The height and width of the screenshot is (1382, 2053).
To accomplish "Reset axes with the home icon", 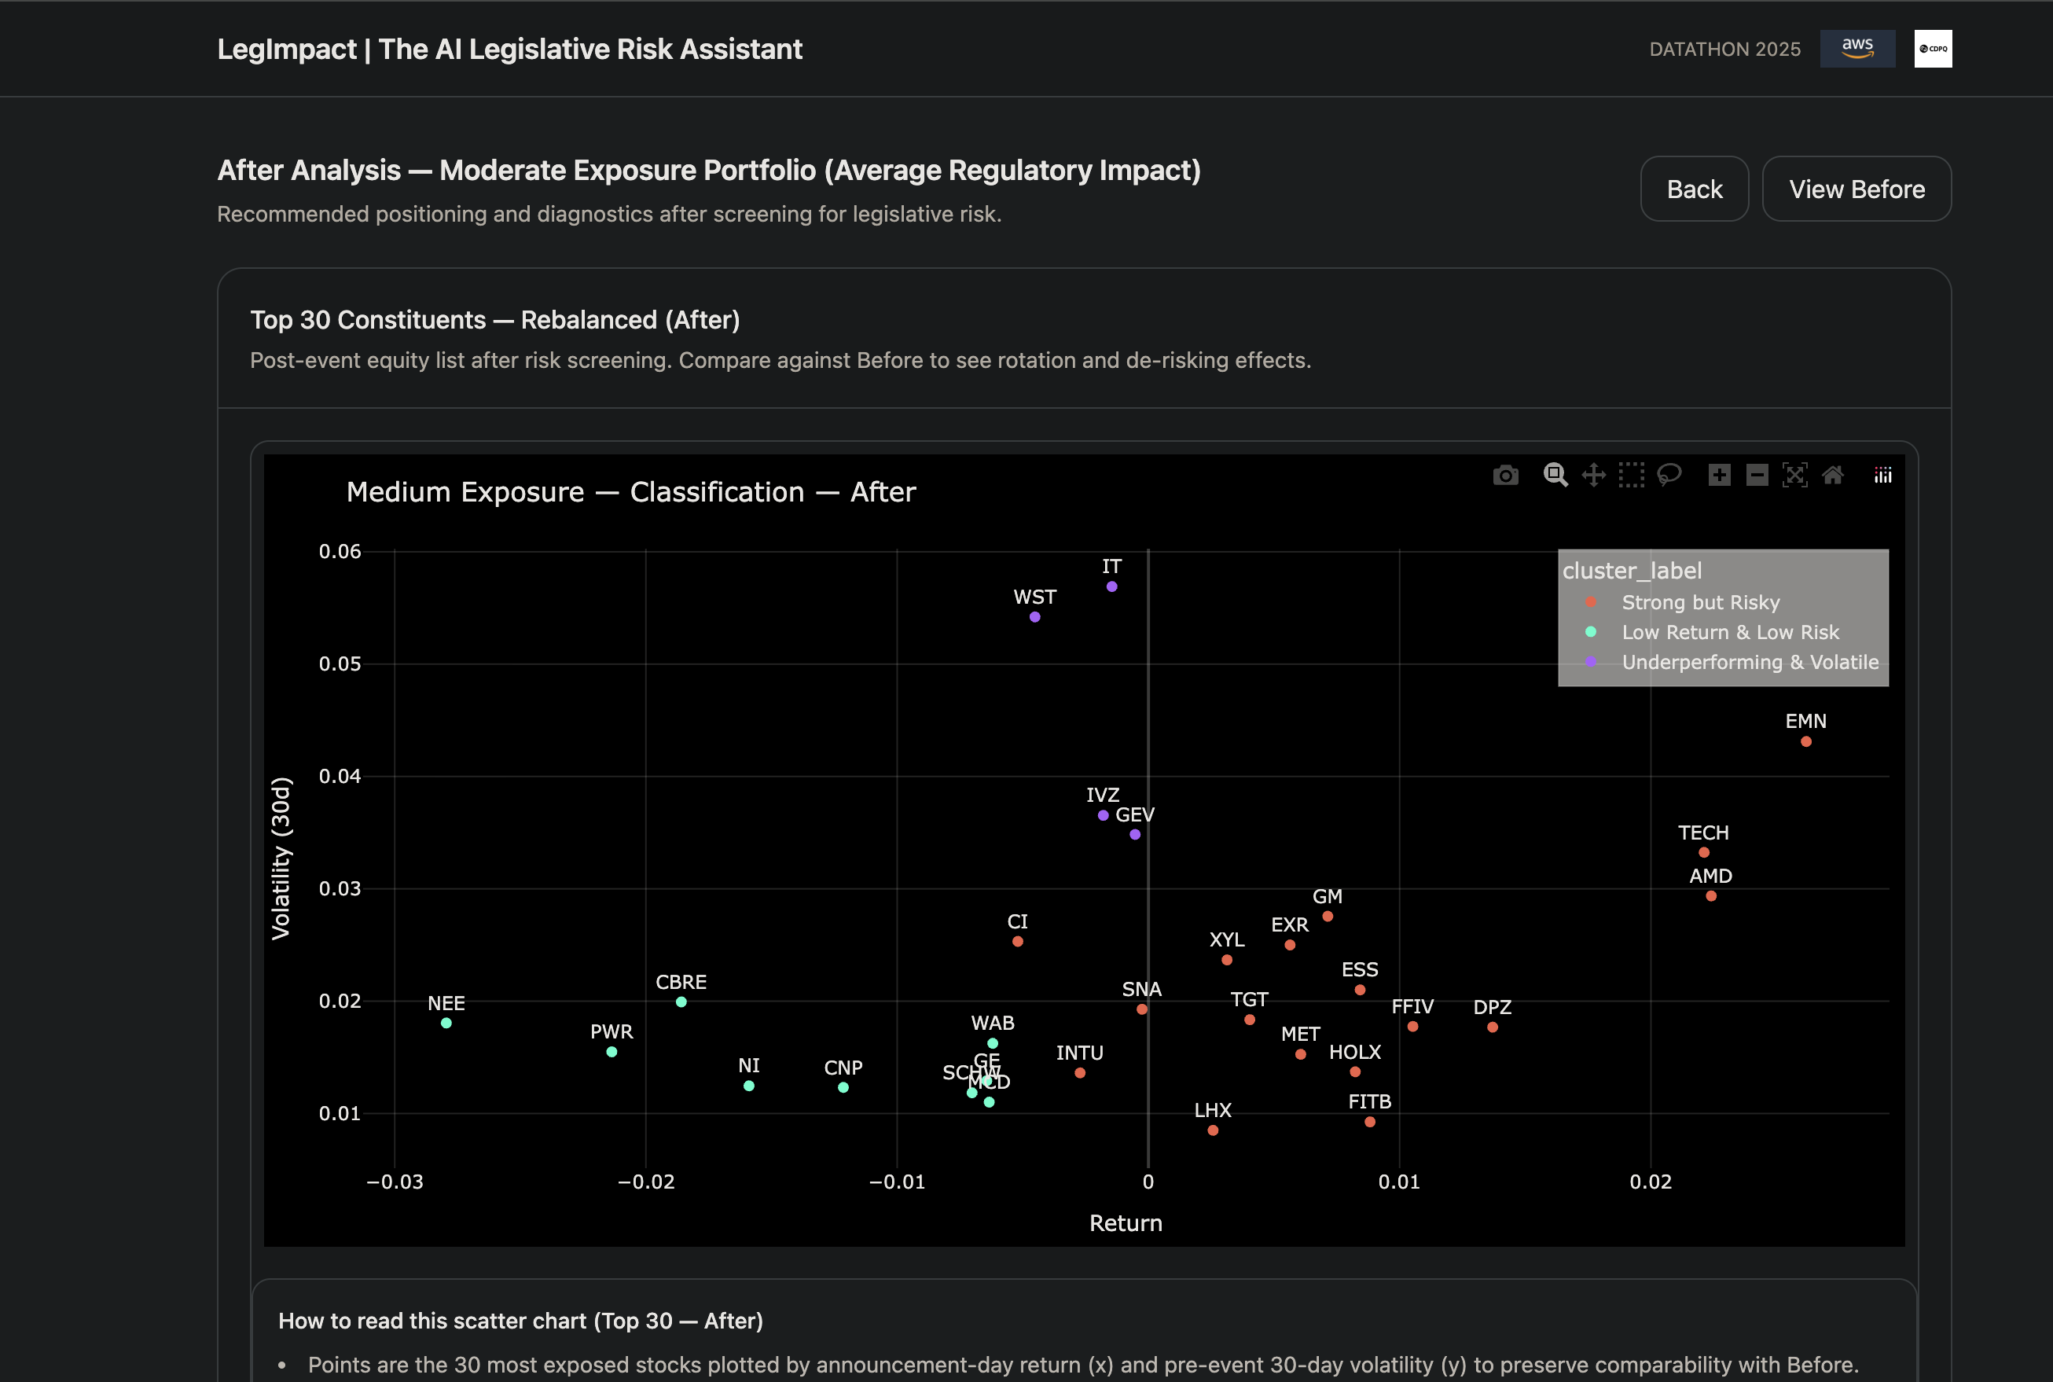I will click(x=1833, y=475).
